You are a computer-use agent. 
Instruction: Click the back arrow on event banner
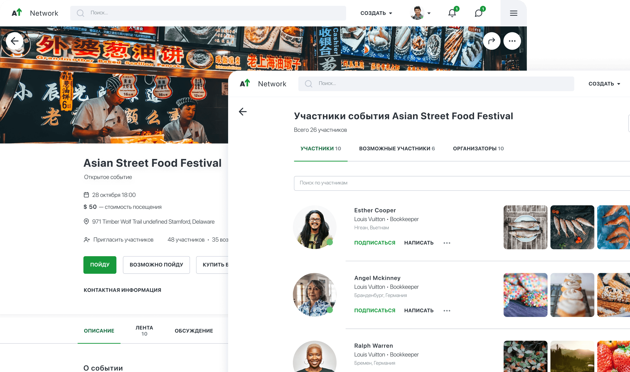pyautogui.click(x=14, y=41)
